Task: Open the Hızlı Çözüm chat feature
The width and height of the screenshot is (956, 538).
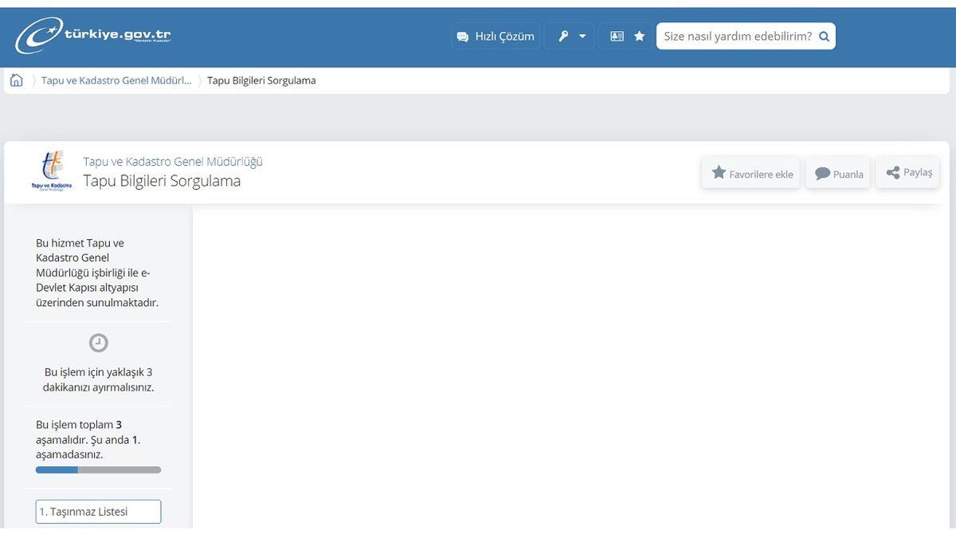Action: coord(495,36)
